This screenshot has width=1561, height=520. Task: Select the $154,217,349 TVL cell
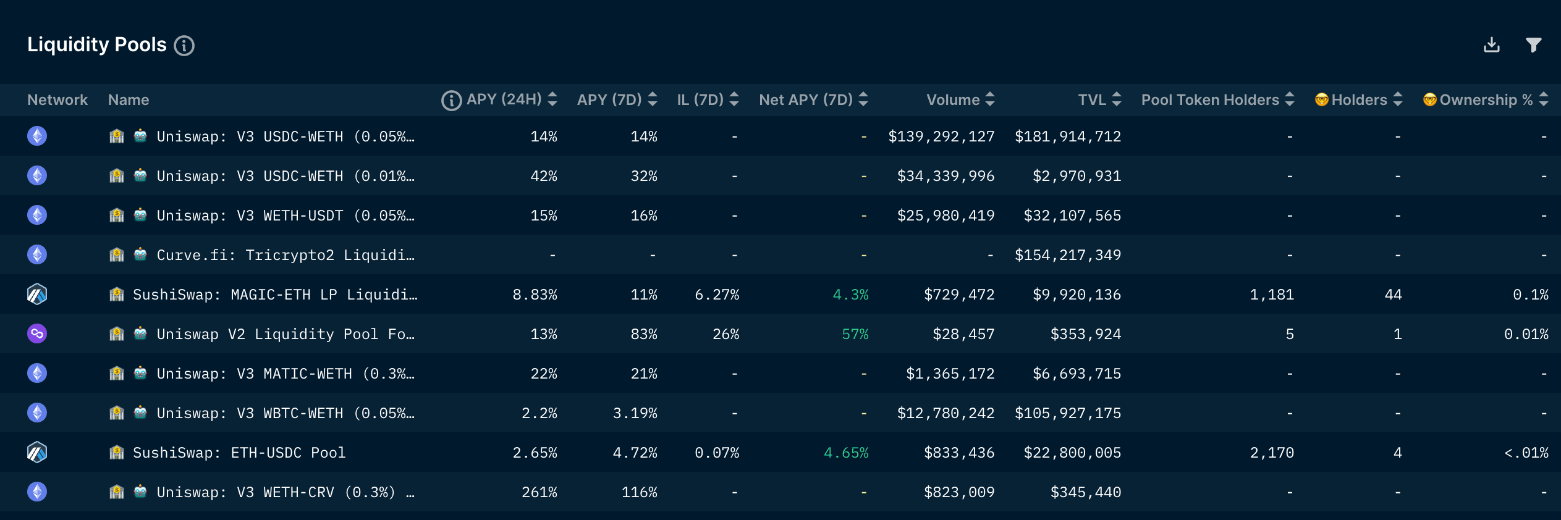tap(1068, 255)
